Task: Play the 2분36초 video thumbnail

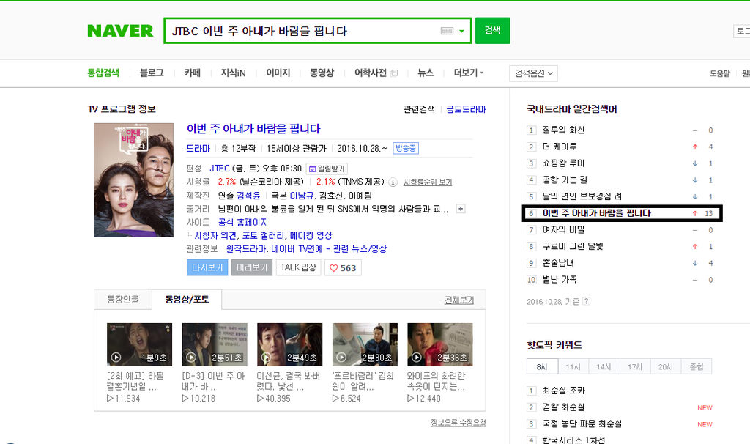Action: (440, 344)
